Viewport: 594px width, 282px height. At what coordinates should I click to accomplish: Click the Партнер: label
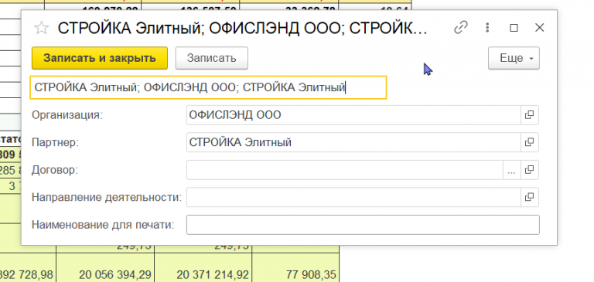[56, 142]
